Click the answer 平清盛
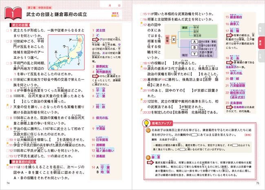Image resolution: width=265 pixels, height=190 pixels. (101, 128)
